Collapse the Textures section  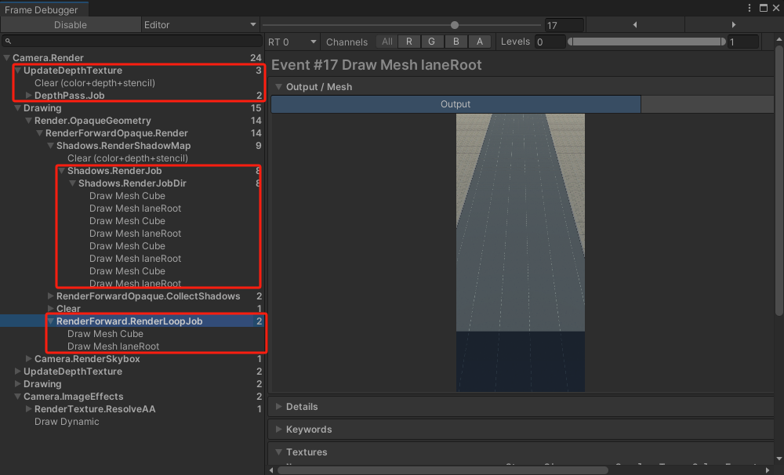279,452
